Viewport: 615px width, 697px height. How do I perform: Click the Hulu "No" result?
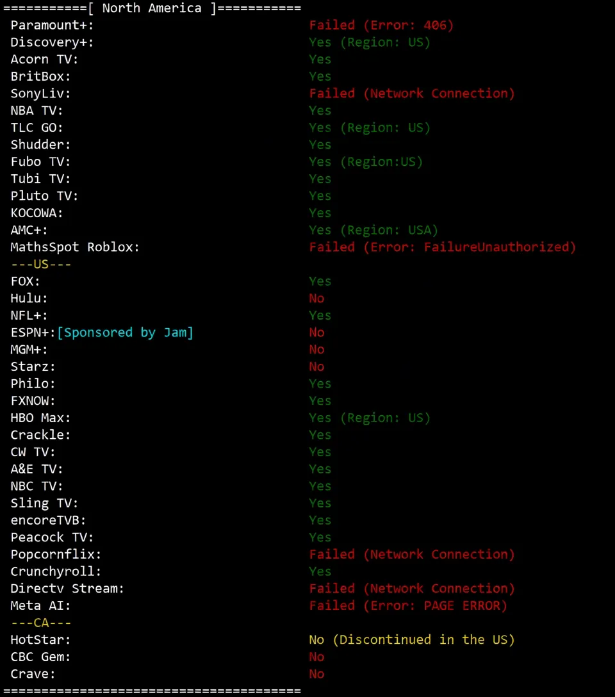tap(316, 299)
